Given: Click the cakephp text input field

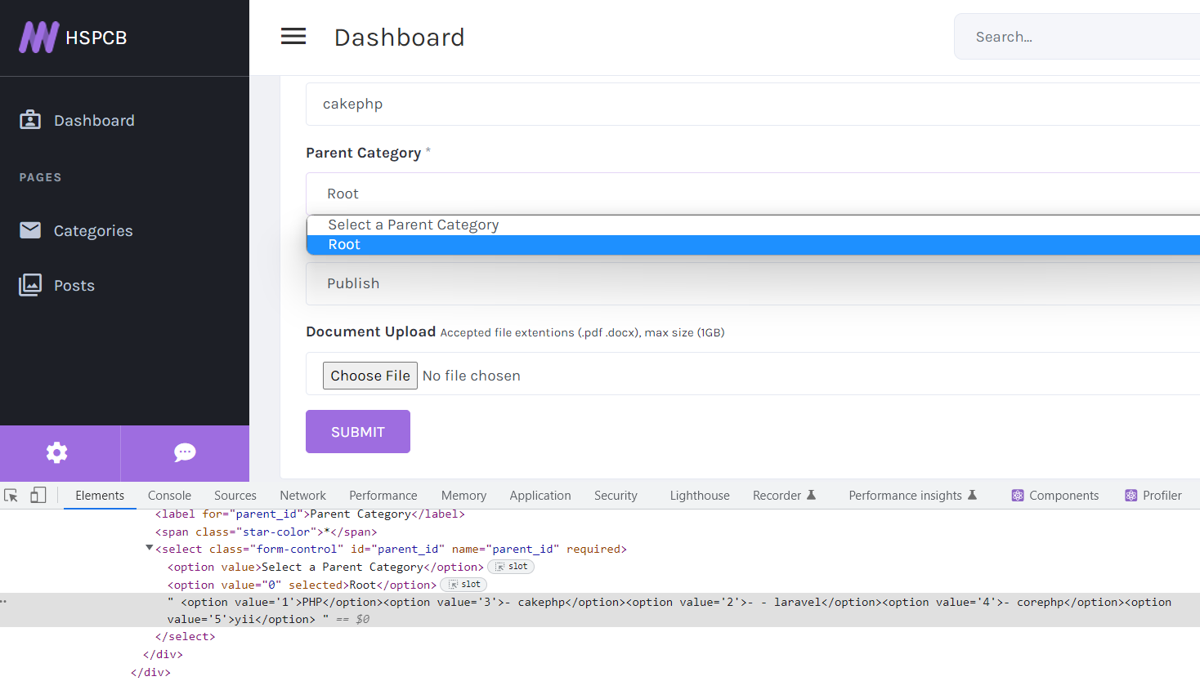Looking at the screenshot, I should pos(753,104).
